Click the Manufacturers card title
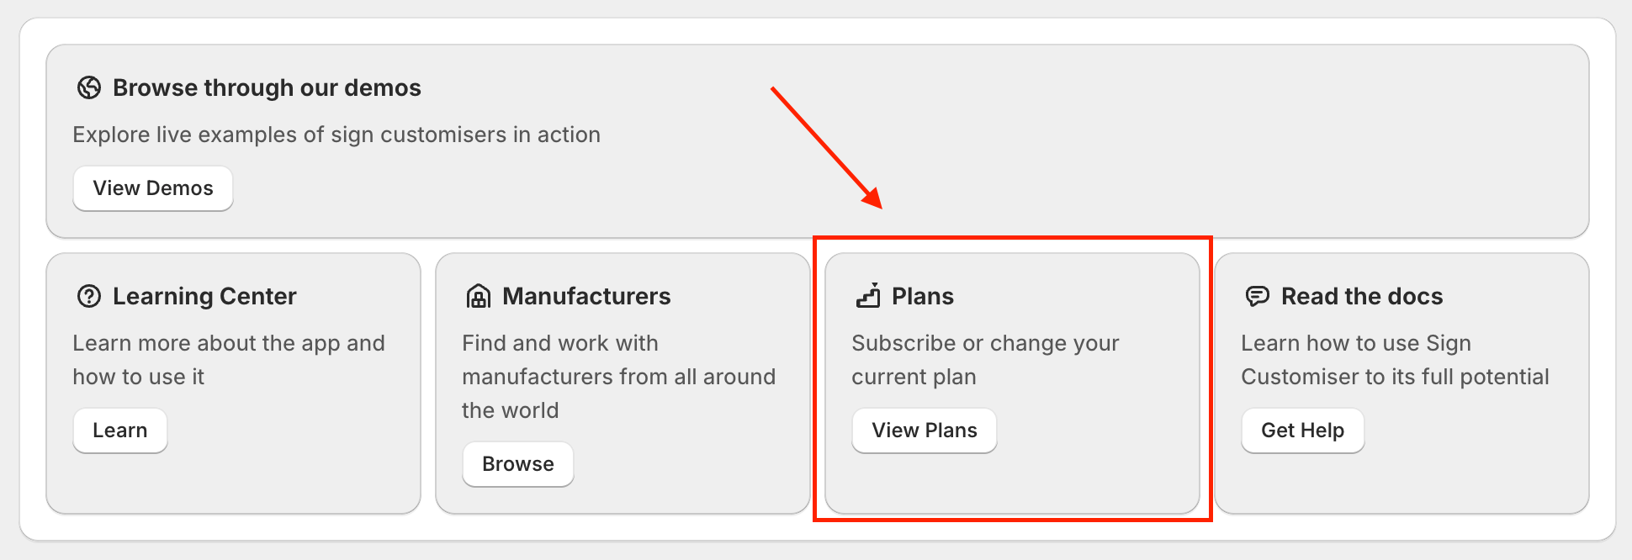 pos(586,296)
